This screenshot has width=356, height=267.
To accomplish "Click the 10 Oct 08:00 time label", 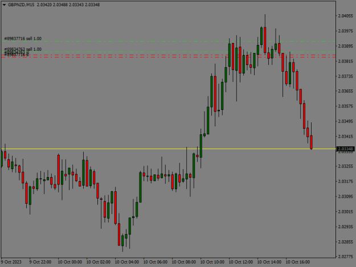I will pyautogui.click(x=184, y=262).
